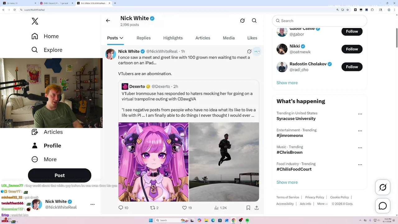398x224 pixels.
Task: Open the Terms of Service link
Action: (x=288, y=197)
